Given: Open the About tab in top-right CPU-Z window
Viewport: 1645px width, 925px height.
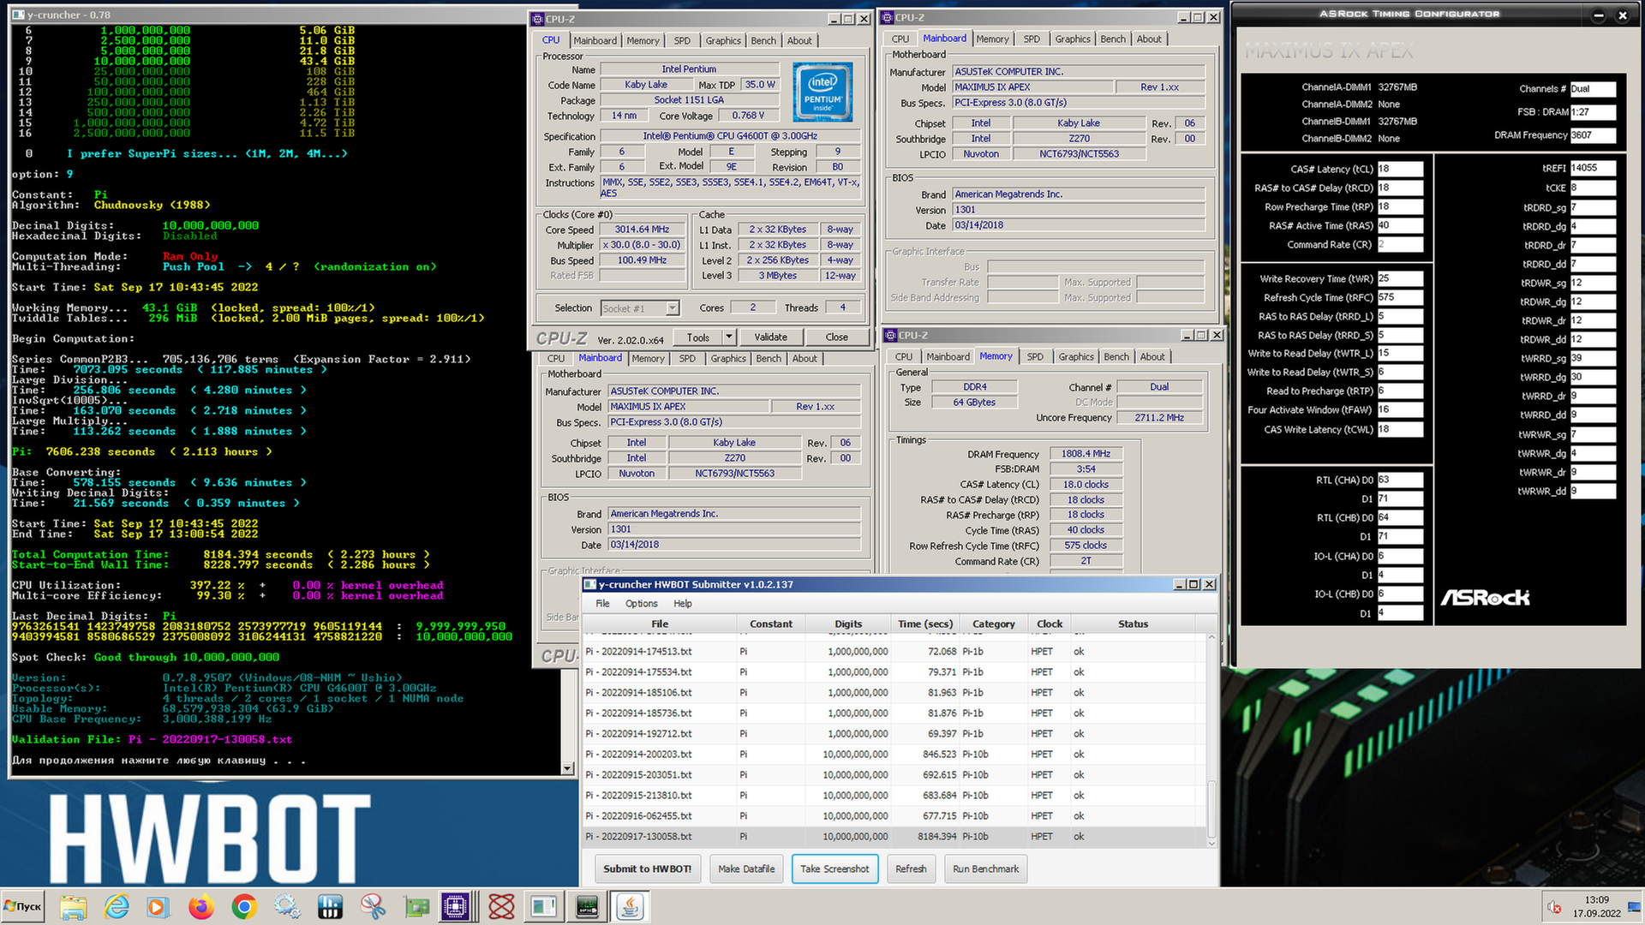Looking at the screenshot, I should tap(1149, 39).
